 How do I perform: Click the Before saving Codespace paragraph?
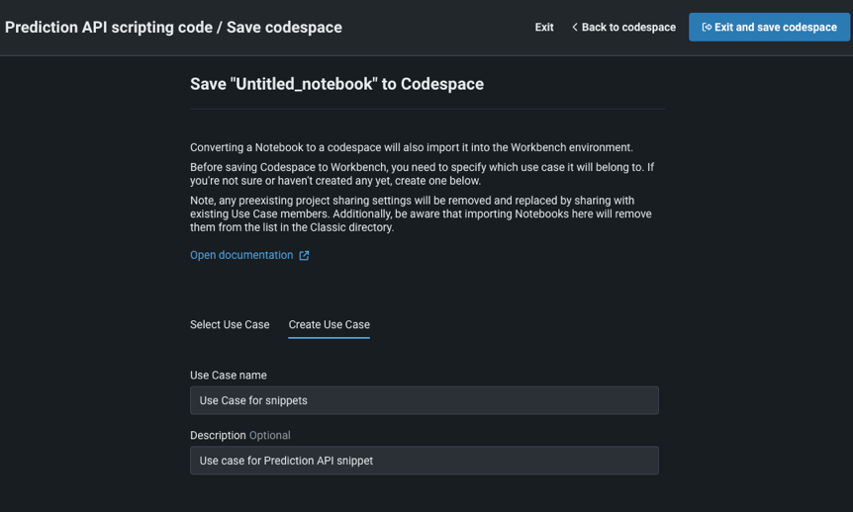pos(422,174)
